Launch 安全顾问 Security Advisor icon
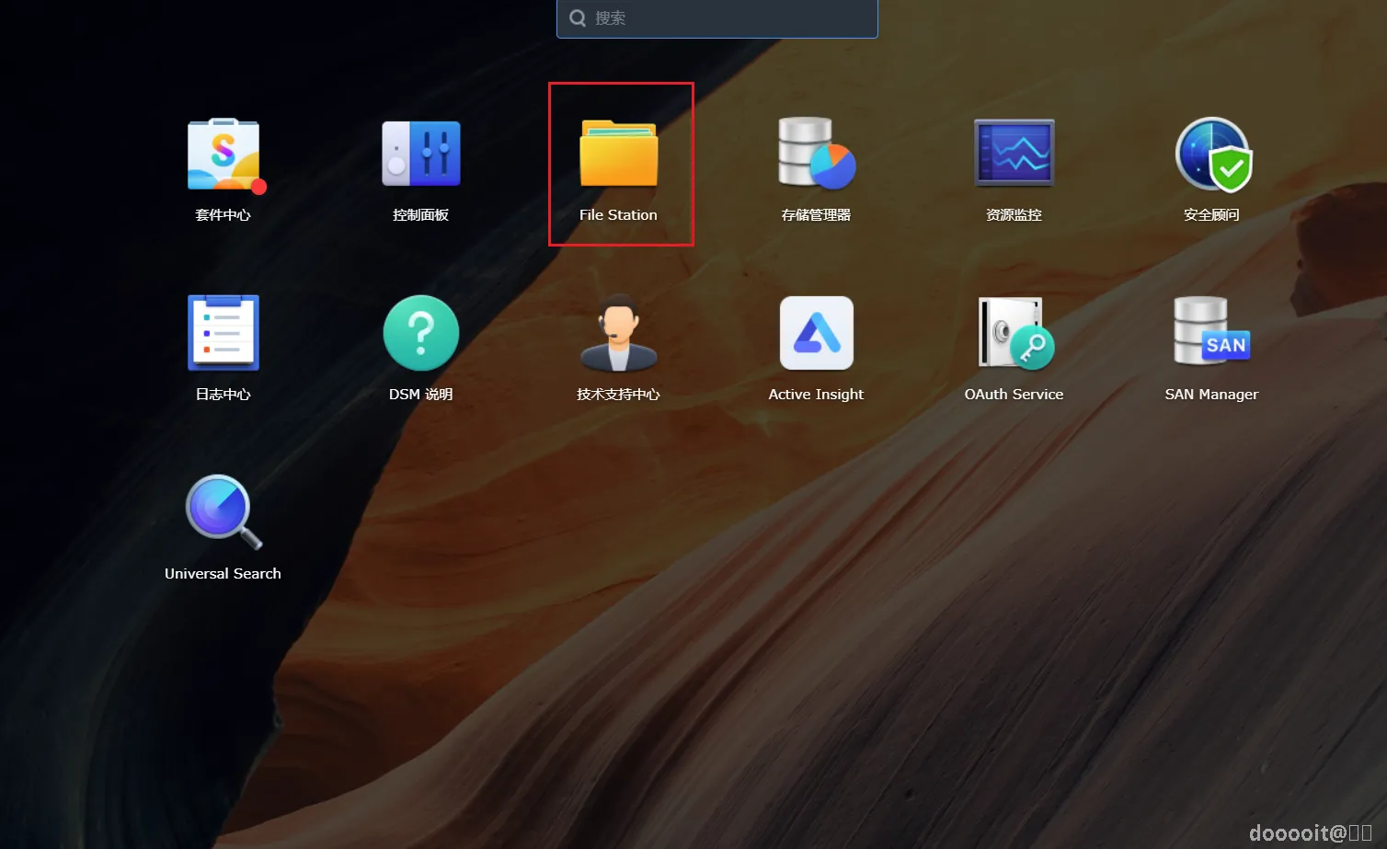Image resolution: width=1387 pixels, height=849 pixels. point(1213,155)
